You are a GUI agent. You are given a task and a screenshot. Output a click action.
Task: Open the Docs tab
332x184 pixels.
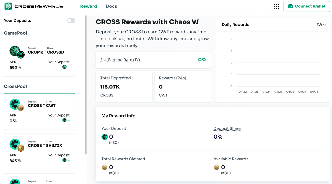(x=111, y=6)
